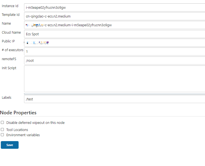Viewport: 205px width, 166px height.
Task: Click the Labels label text
Action: coord(7,98)
